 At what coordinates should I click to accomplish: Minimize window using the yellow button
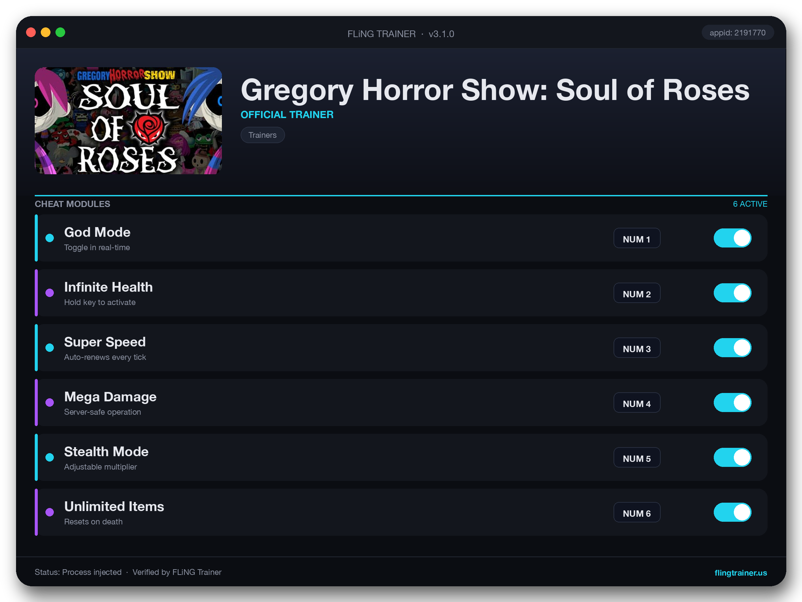(46, 32)
